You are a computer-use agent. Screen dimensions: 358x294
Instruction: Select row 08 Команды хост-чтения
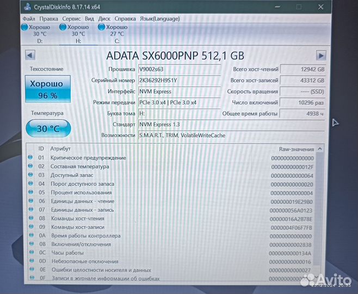coord(172,219)
